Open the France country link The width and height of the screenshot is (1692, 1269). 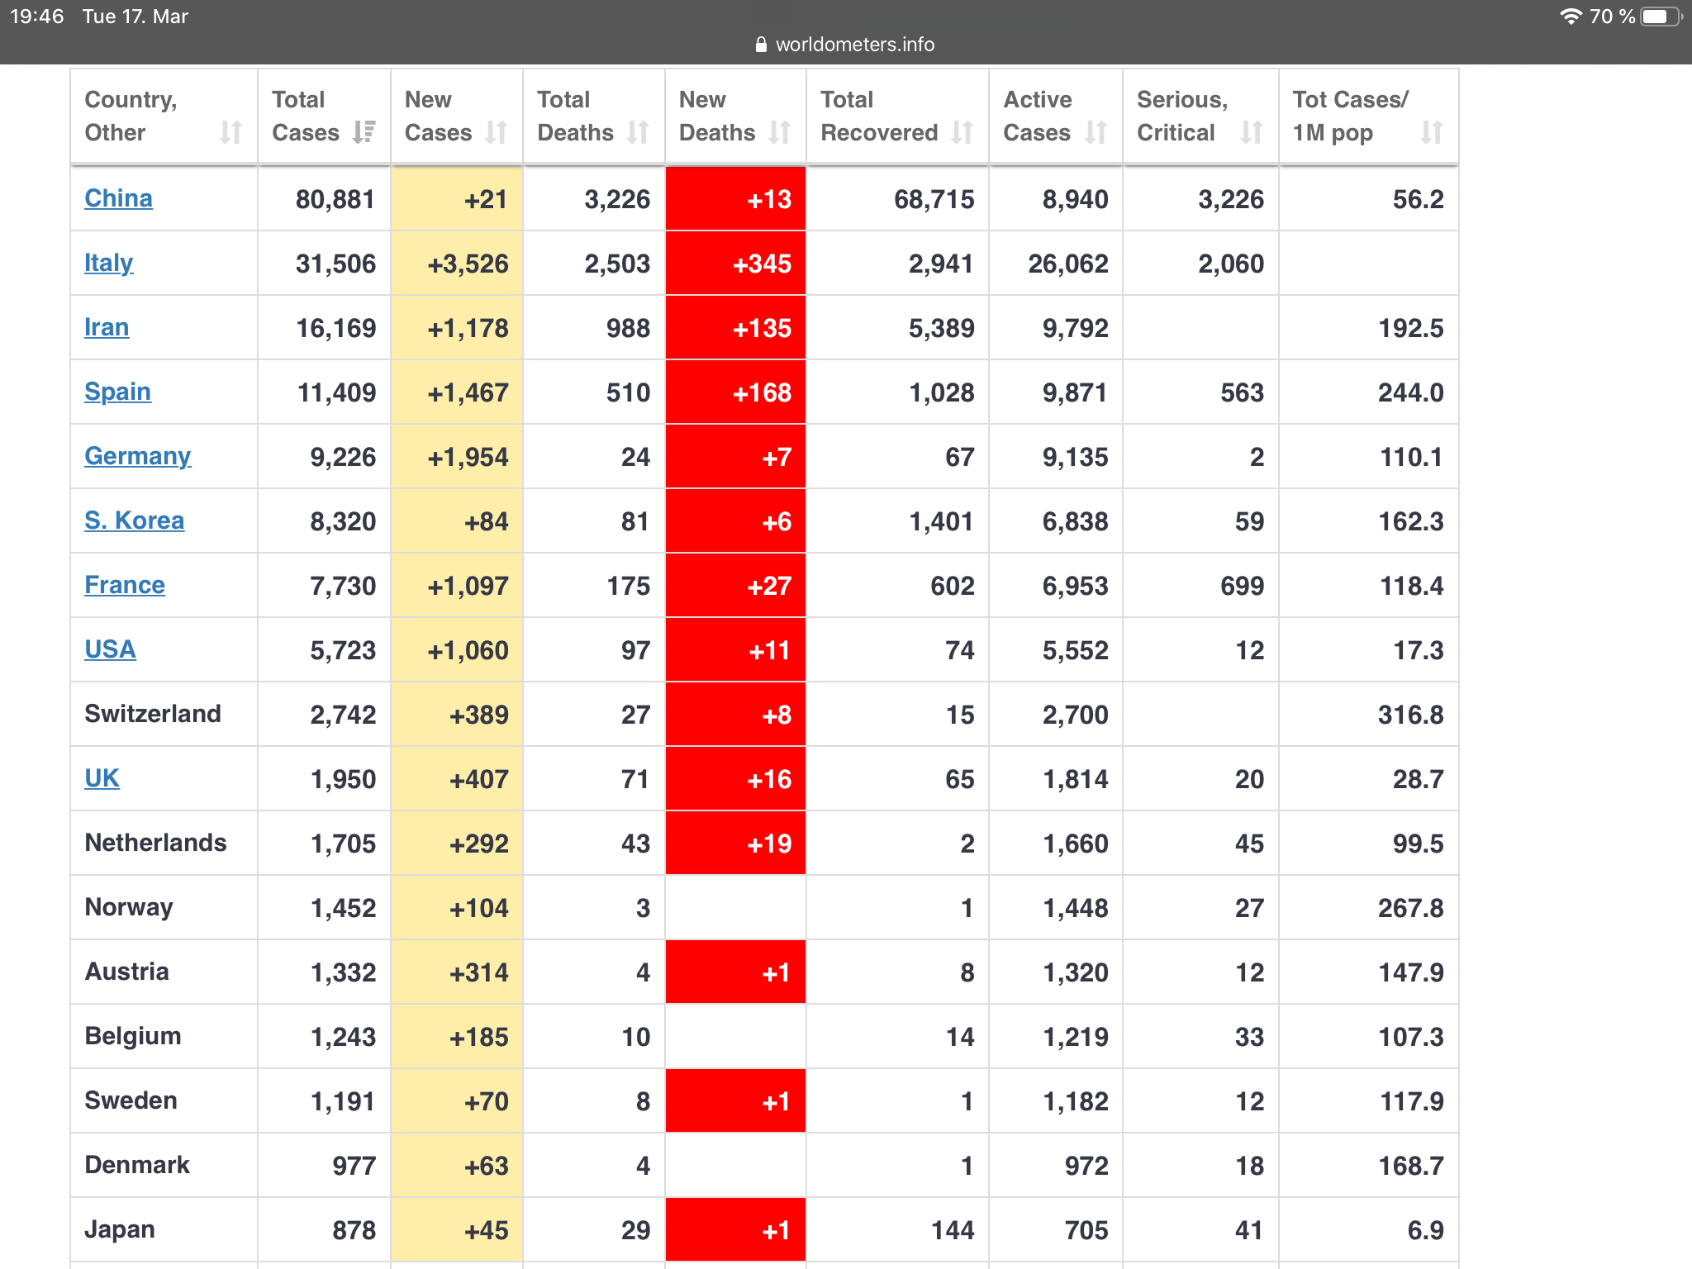(125, 585)
